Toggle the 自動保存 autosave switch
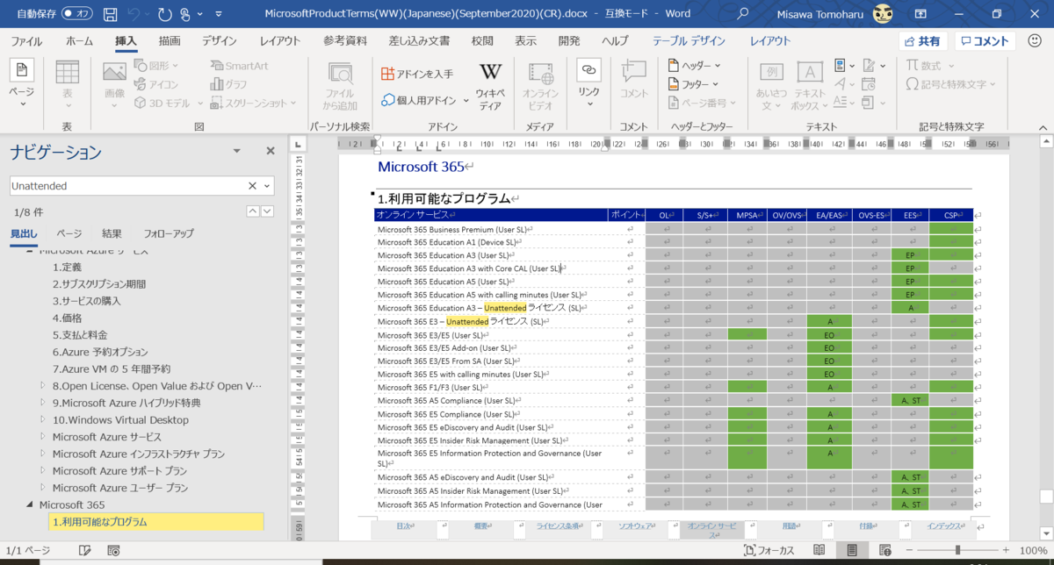The width and height of the screenshot is (1054, 565). pyautogui.click(x=78, y=14)
